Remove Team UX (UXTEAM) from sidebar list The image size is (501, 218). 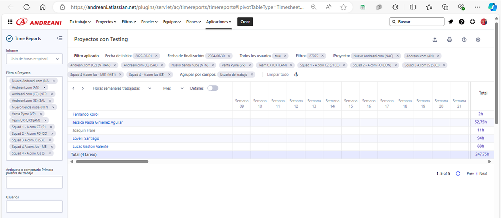pyautogui.click(x=45, y=120)
